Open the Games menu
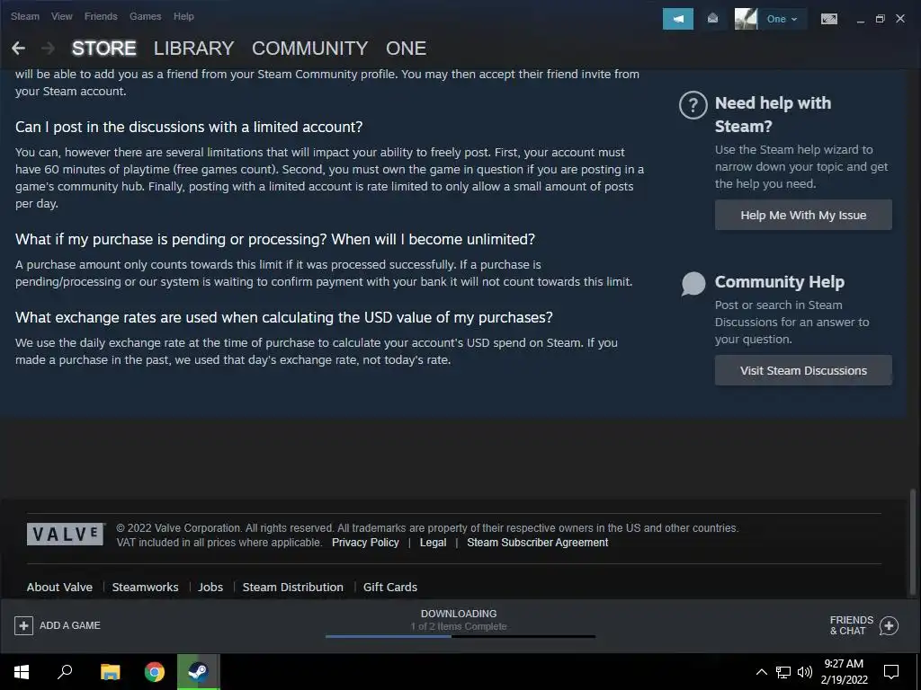Viewport: 921px width, 690px height. coord(146,16)
